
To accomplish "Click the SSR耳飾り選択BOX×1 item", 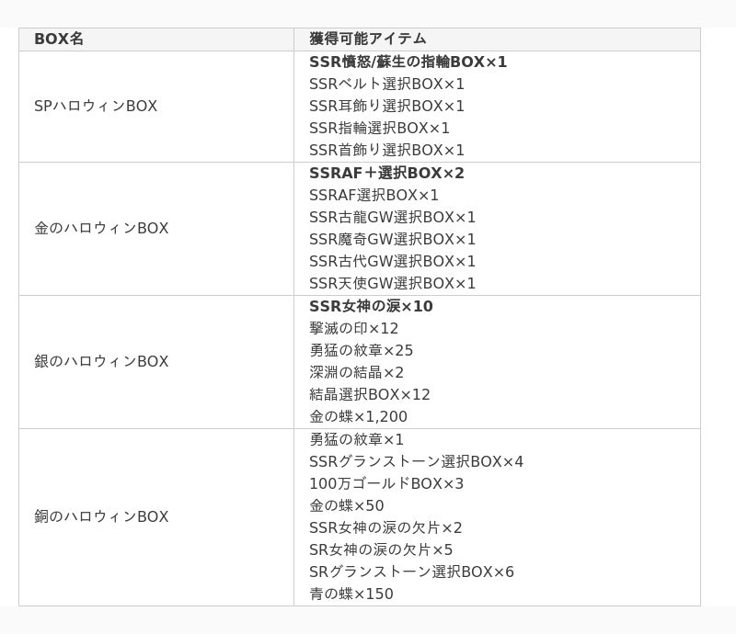I will (386, 106).
